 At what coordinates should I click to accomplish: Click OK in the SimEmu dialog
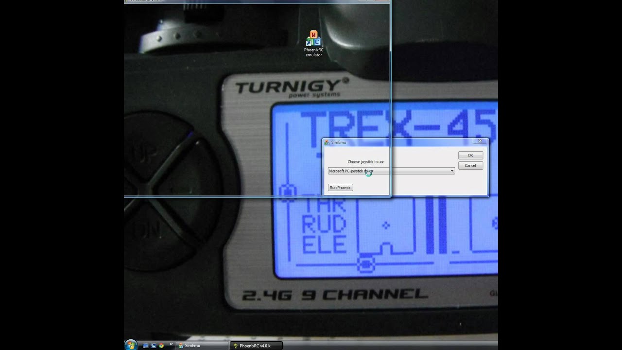470,155
